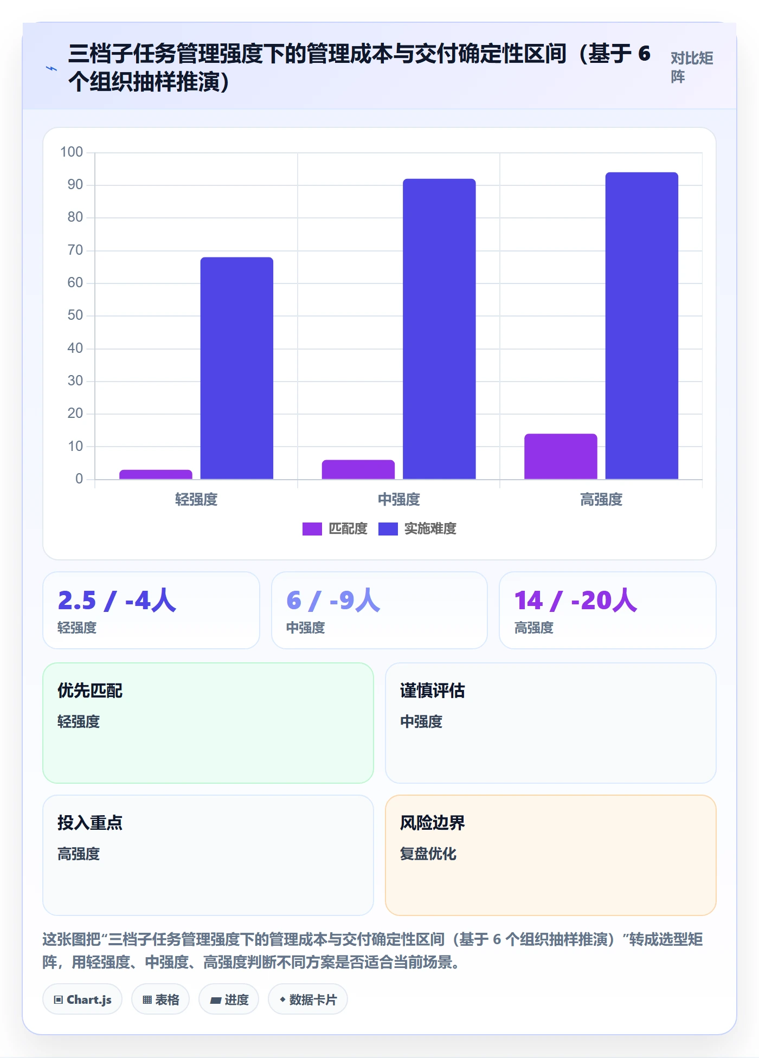Toggle the 实施难度 legend swatch
This screenshot has width=759, height=1058.
coord(388,528)
